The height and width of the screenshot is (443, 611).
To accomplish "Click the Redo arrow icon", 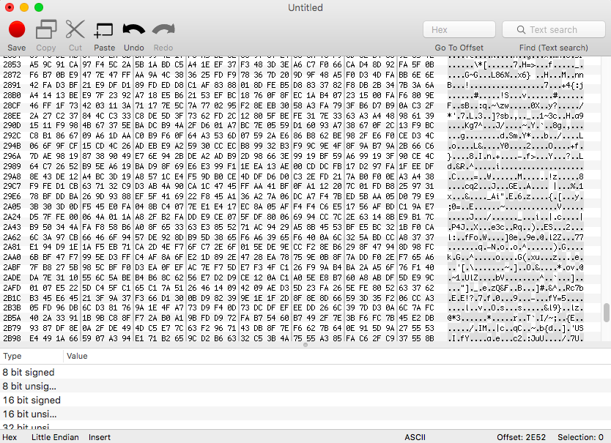I will pyautogui.click(x=163, y=29).
